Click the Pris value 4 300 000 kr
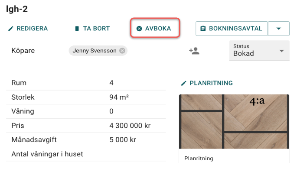The height and width of the screenshot is (178, 297). [130, 126]
